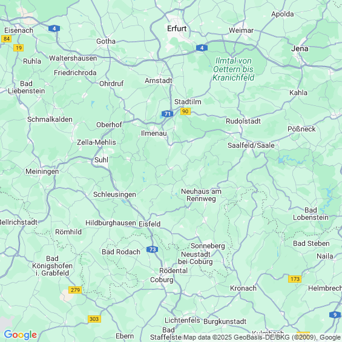Click the yellow 303 road shield
The height and width of the screenshot is (342, 342).
pyautogui.click(x=94, y=319)
